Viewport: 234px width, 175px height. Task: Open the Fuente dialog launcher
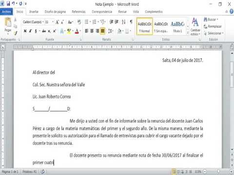[80, 39]
